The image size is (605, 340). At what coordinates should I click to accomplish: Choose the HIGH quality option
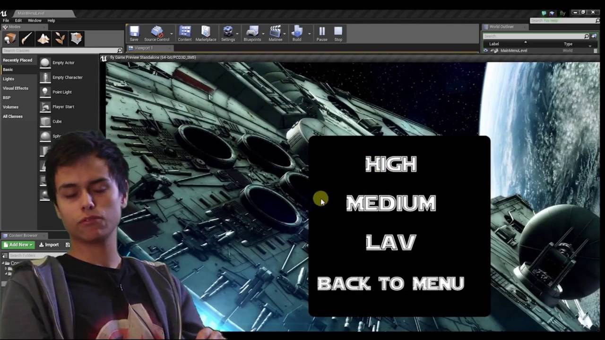click(x=391, y=164)
